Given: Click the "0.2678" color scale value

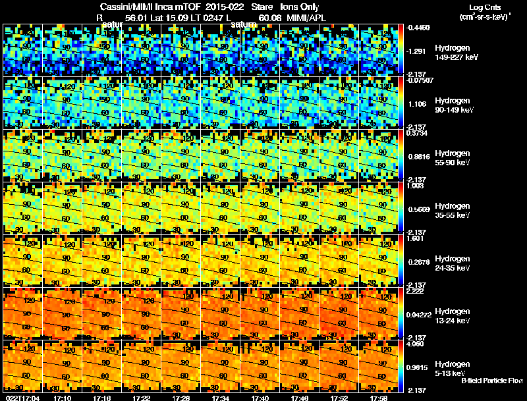Looking at the screenshot, I should pyautogui.click(x=419, y=262).
